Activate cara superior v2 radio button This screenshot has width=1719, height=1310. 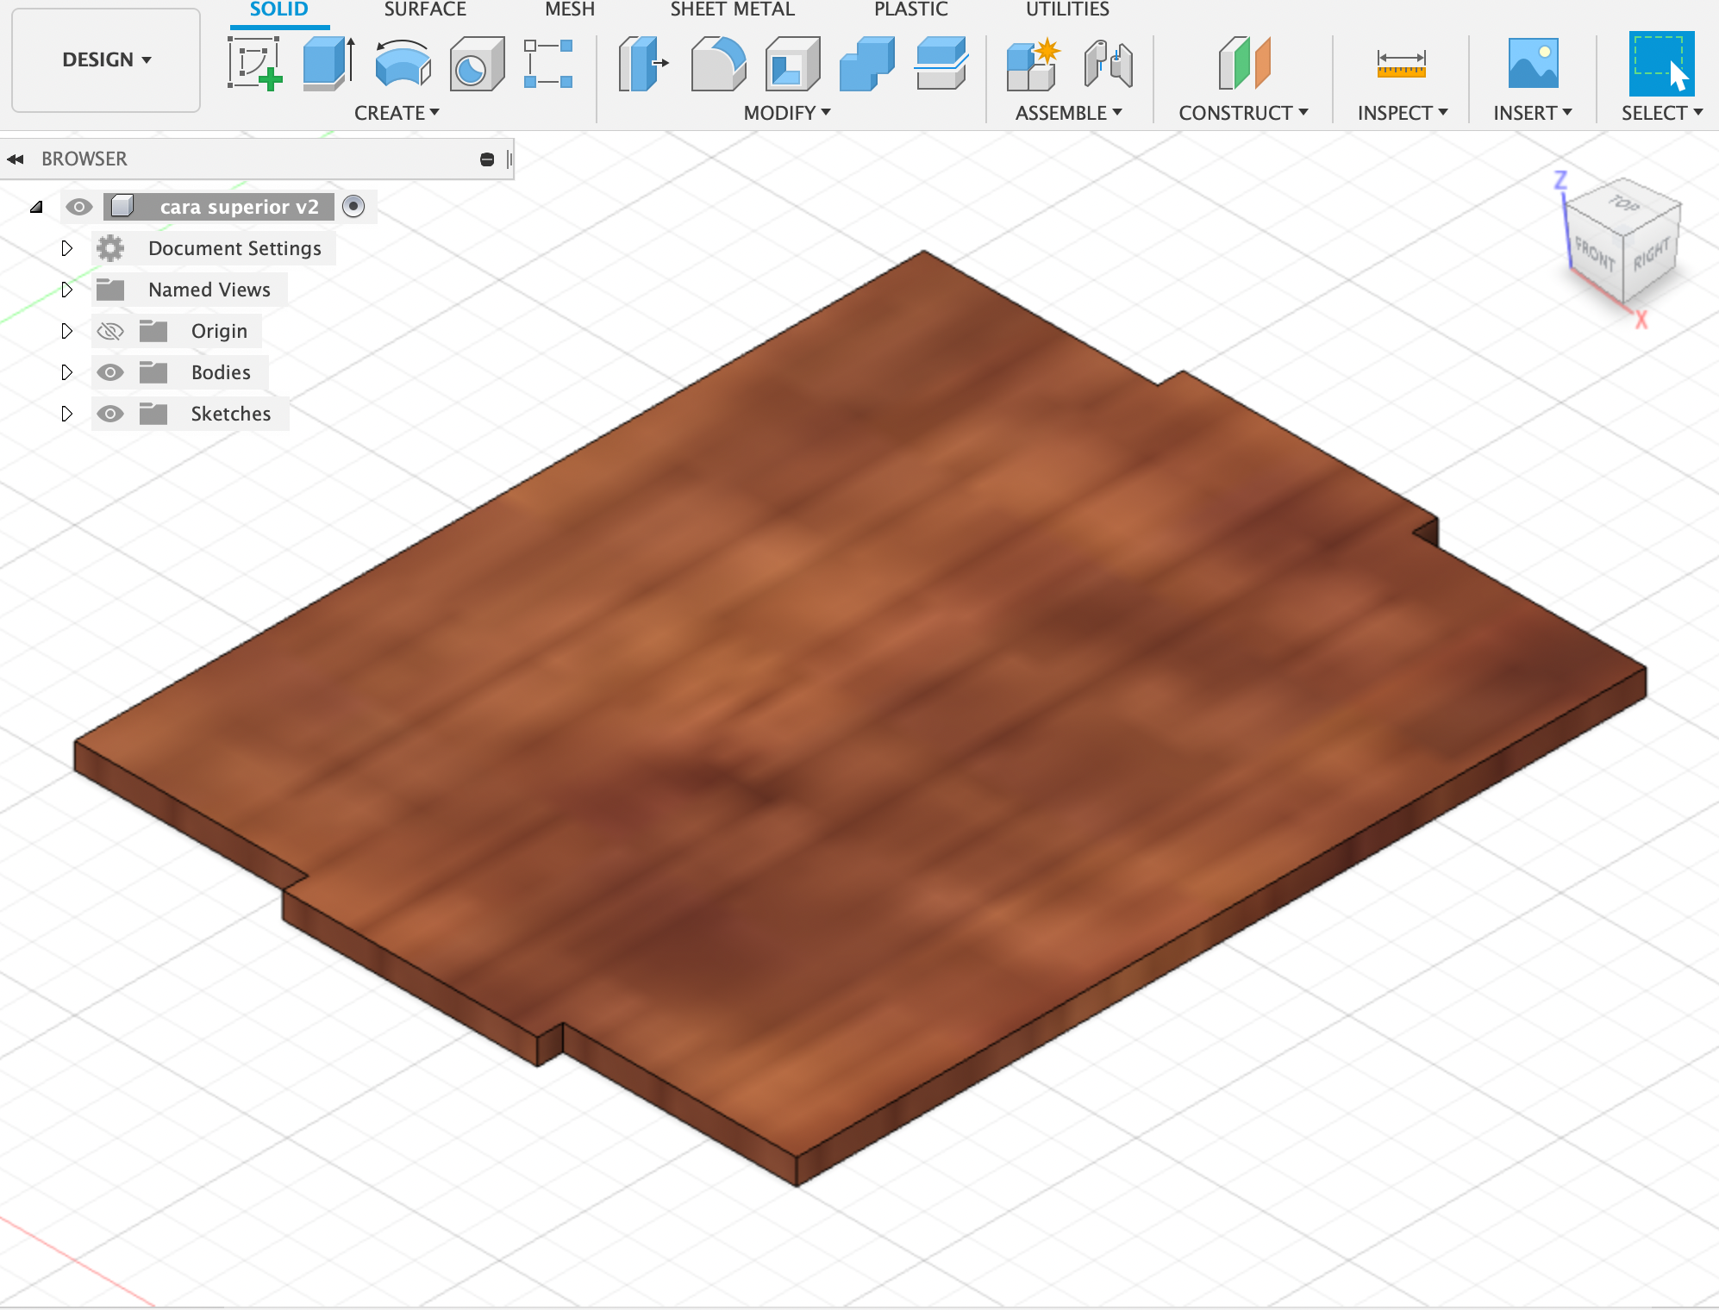coord(353,206)
